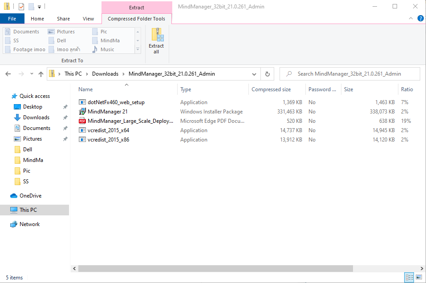This screenshot has height=283, width=426.
Task: Switch to the Share tab
Action: pos(63,19)
